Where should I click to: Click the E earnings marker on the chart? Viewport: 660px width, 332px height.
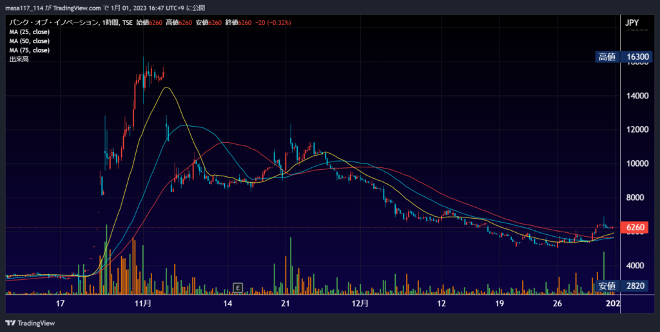pyautogui.click(x=238, y=288)
